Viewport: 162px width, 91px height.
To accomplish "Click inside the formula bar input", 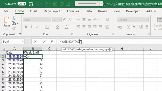I will (x=110, y=41).
